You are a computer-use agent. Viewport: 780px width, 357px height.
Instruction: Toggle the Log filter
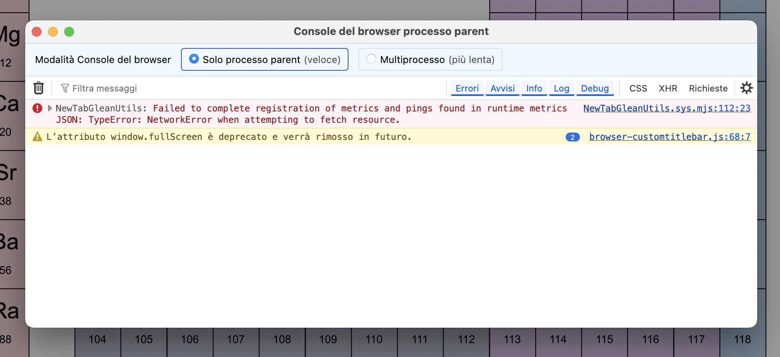point(561,88)
